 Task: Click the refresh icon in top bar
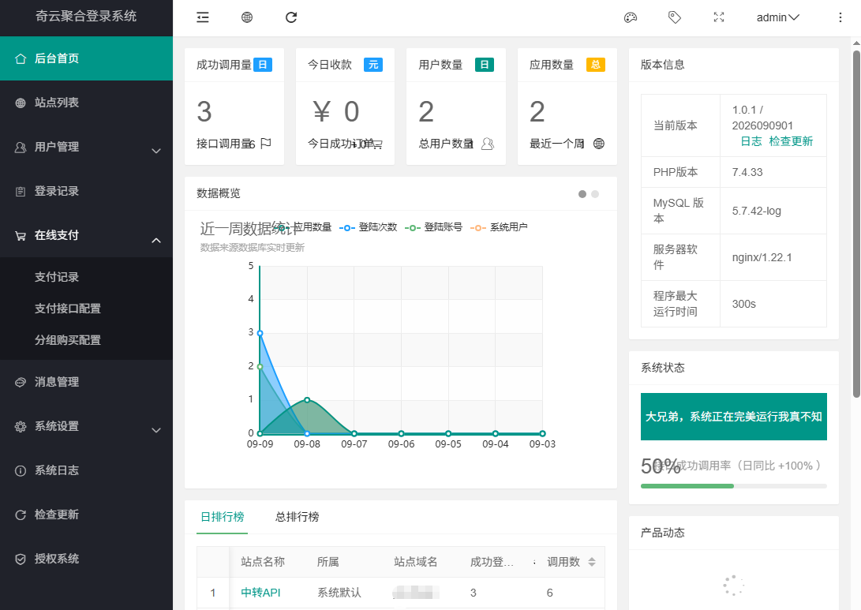tap(291, 17)
